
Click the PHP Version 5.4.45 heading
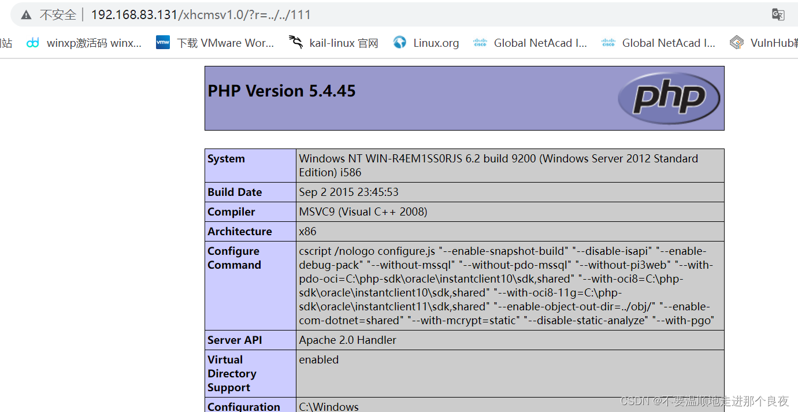(x=282, y=91)
